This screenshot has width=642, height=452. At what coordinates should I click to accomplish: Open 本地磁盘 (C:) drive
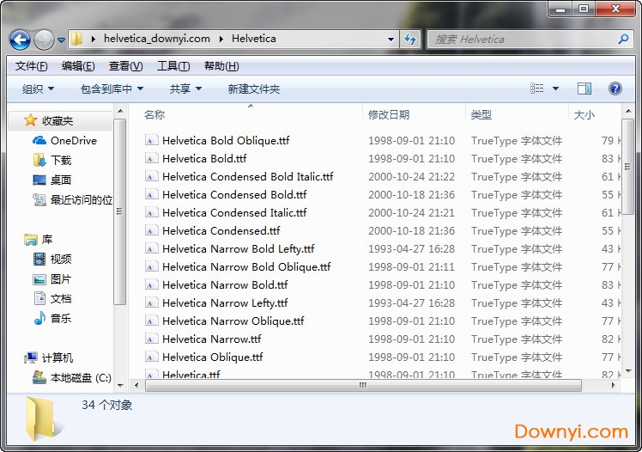[81, 377]
